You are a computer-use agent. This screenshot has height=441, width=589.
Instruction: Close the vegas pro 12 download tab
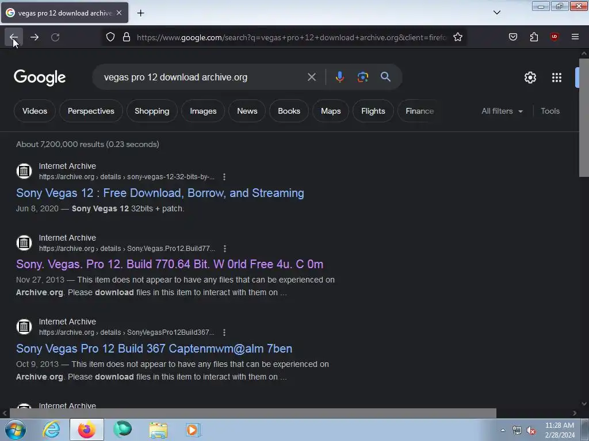(x=119, y=13)
